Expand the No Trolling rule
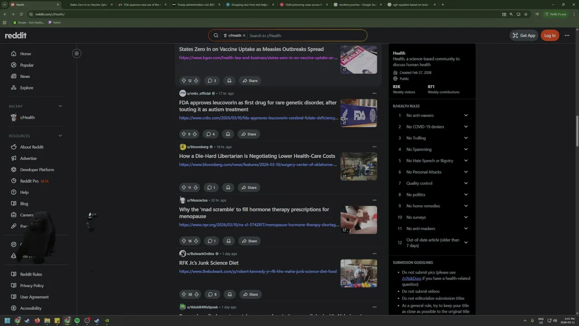This screenshot has height=326, width=579. click(x=465, y=138)
